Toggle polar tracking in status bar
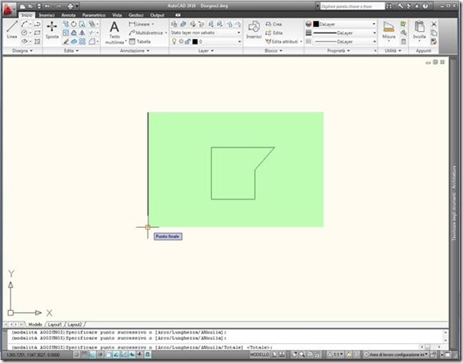Viewport: 463px width, 363px height. click(100, 354)
